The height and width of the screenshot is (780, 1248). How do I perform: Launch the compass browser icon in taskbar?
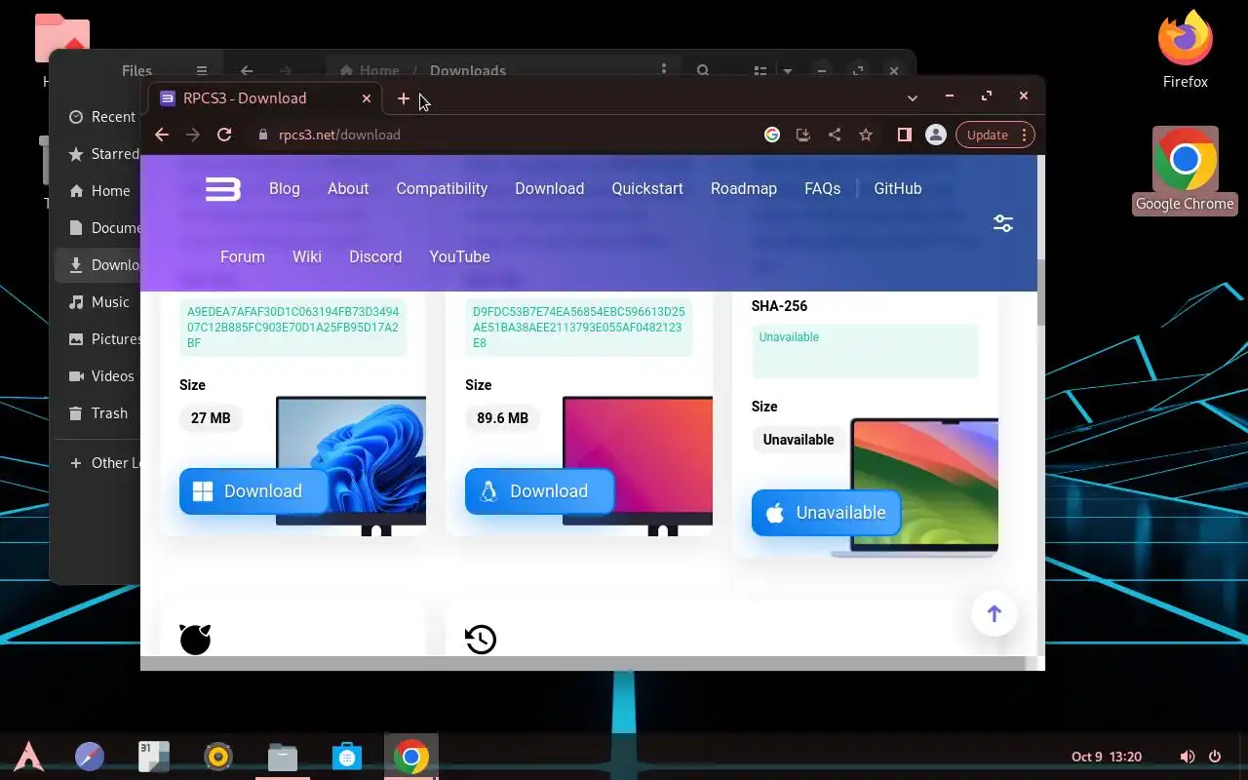coord(90,757)
